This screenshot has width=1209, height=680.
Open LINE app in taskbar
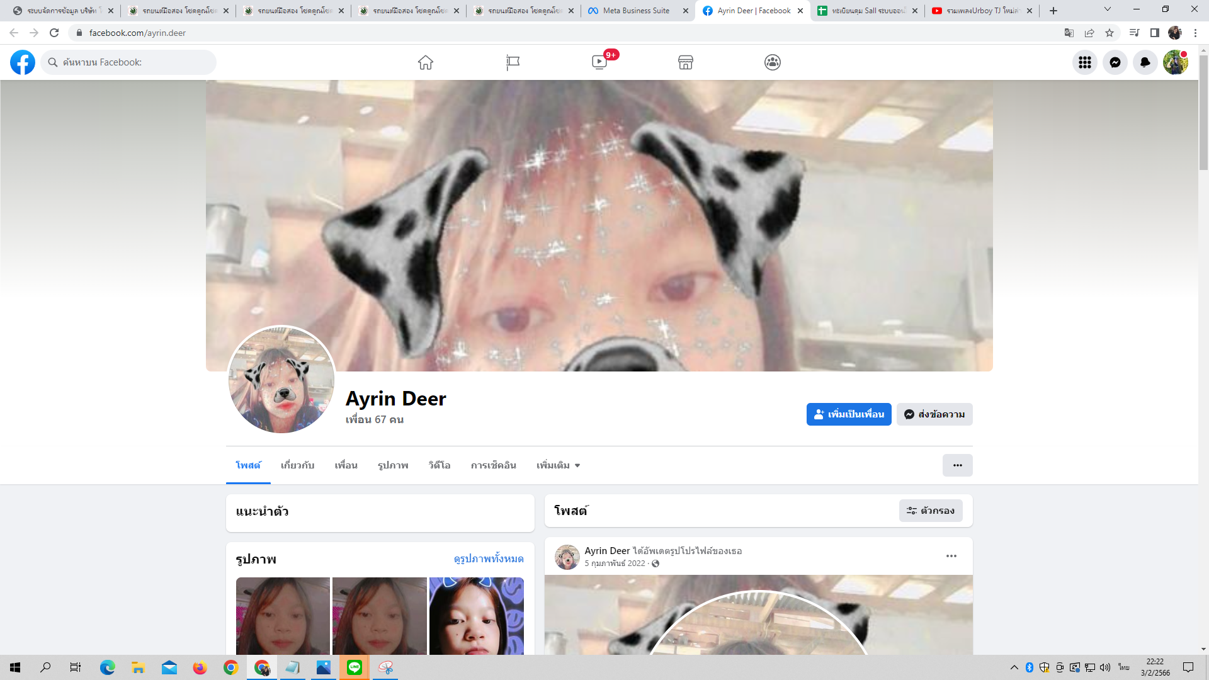[355, 667]
